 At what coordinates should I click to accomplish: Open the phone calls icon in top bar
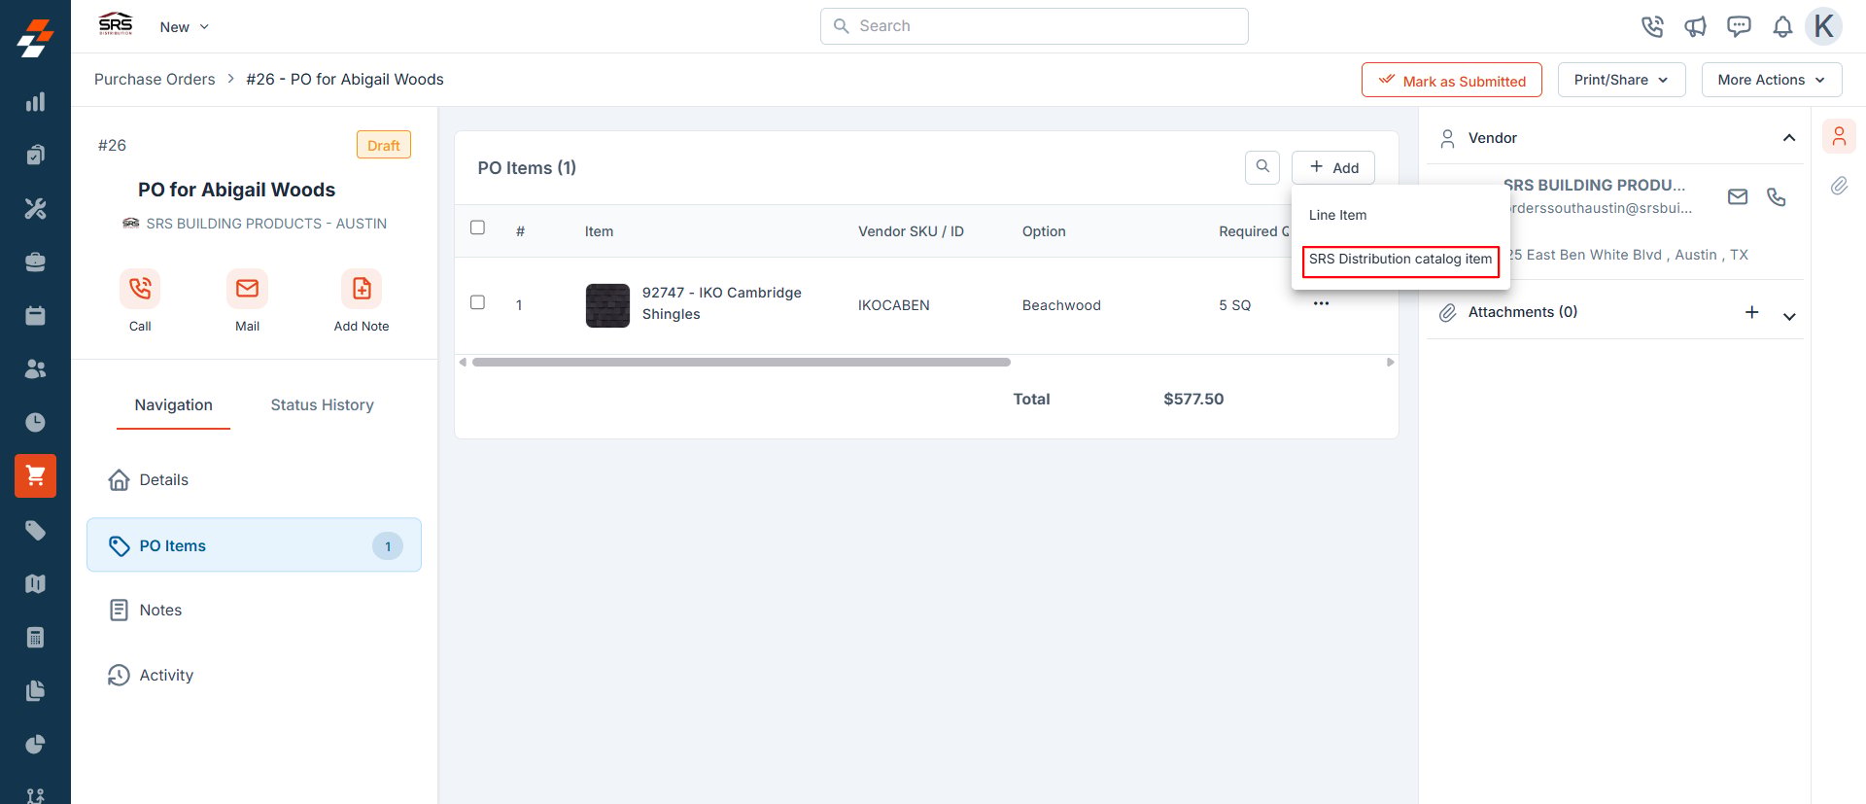(1652, 26)
